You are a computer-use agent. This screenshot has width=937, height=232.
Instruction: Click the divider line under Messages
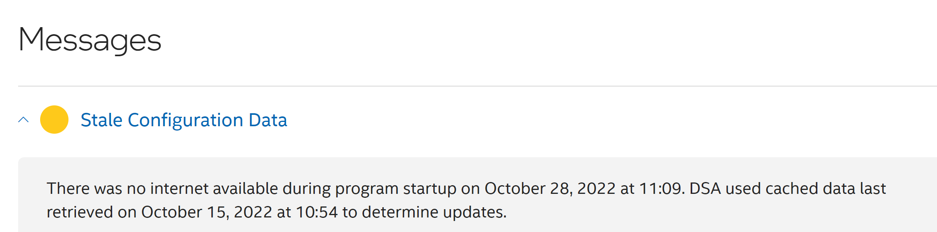472,86
